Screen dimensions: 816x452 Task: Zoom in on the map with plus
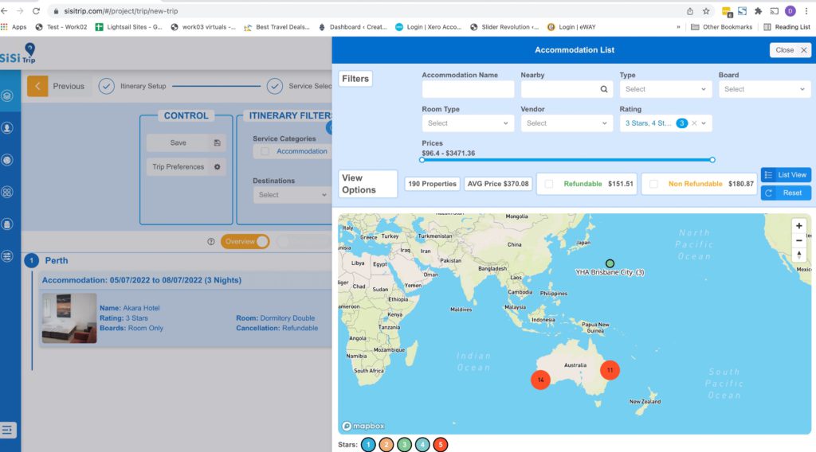(799, 226)
